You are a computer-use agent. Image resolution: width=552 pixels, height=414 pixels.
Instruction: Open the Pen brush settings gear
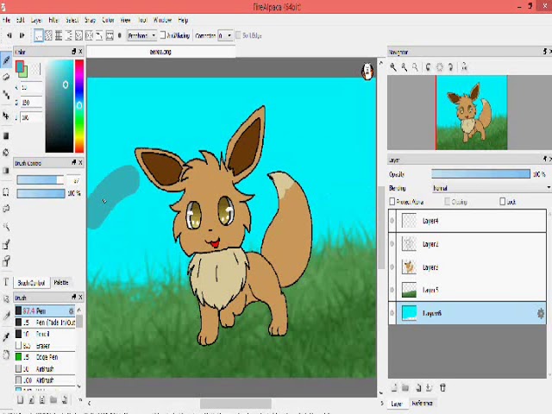[x=71, y=311]
